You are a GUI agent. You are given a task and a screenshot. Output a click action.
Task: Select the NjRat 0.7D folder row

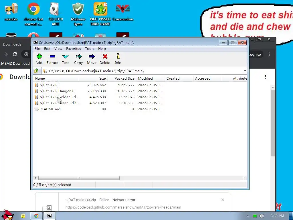(48, 85)
